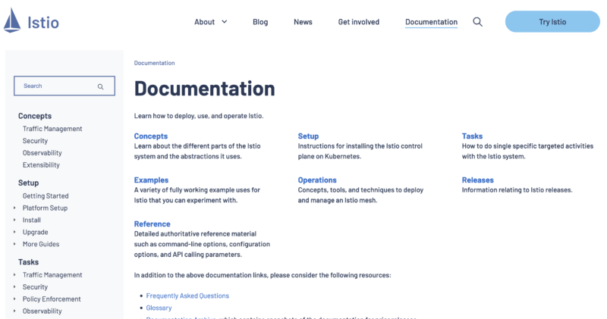Click the magnifier icon inside sidebar search box

(101, 86)
